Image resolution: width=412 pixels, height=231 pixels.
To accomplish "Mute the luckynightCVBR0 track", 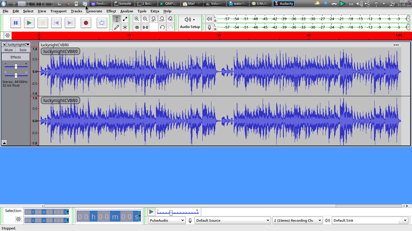I will click(9, 50).
